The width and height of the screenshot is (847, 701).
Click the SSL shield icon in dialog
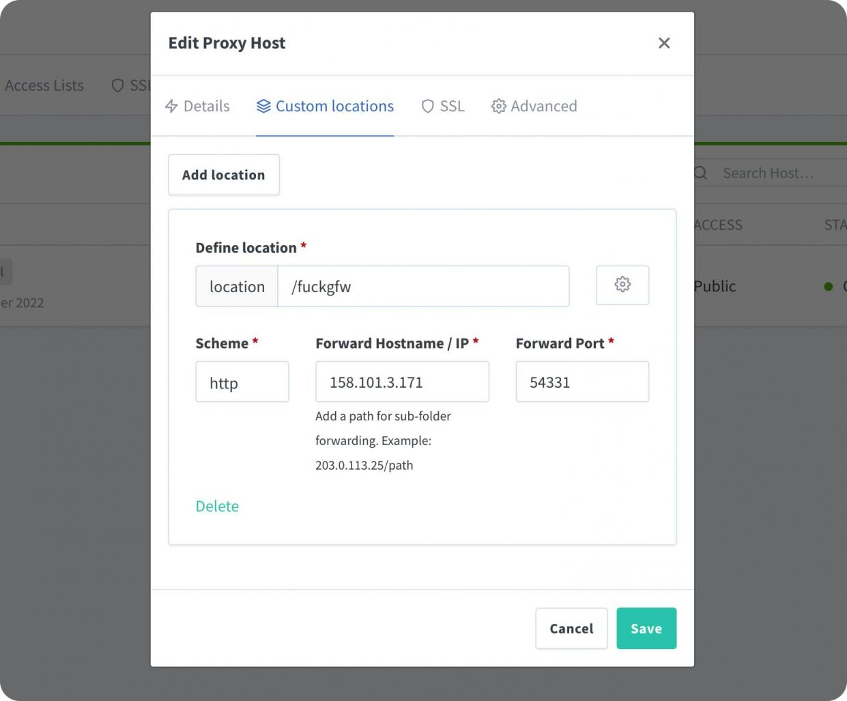(428, 106)
